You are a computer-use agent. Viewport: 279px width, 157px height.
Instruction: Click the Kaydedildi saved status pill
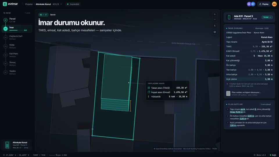pos(73,4)
